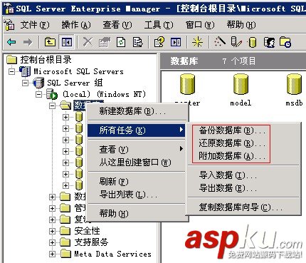Viewport: 306px width, 263px height.
Task: Select the msdb database icon
Action: 294,84
